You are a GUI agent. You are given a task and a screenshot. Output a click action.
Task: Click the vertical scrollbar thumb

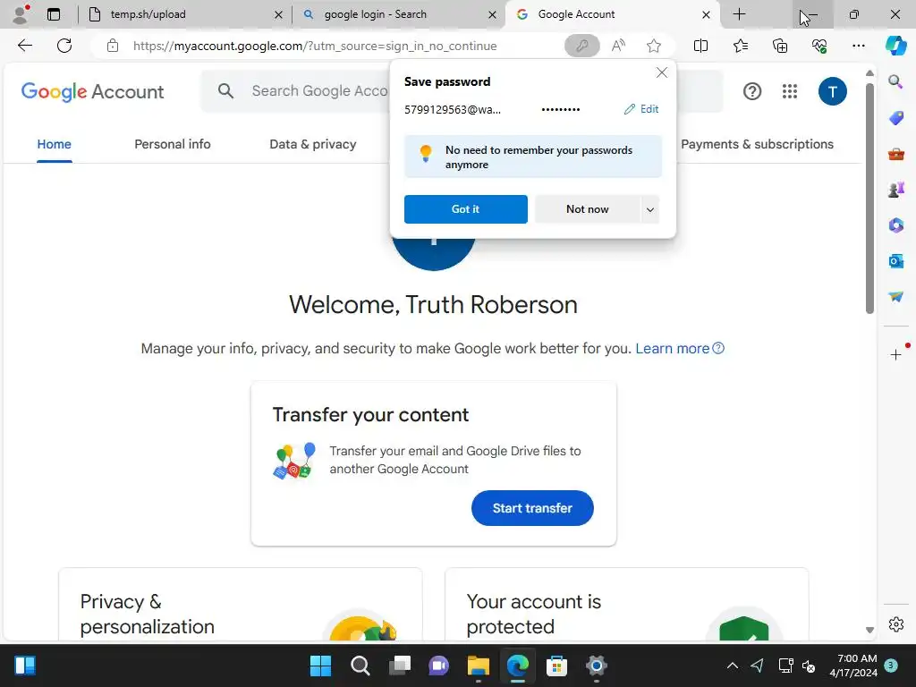point(869,199)
